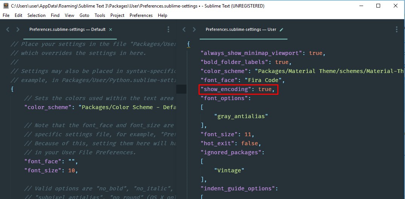Open the File menu

coord(6,15)
